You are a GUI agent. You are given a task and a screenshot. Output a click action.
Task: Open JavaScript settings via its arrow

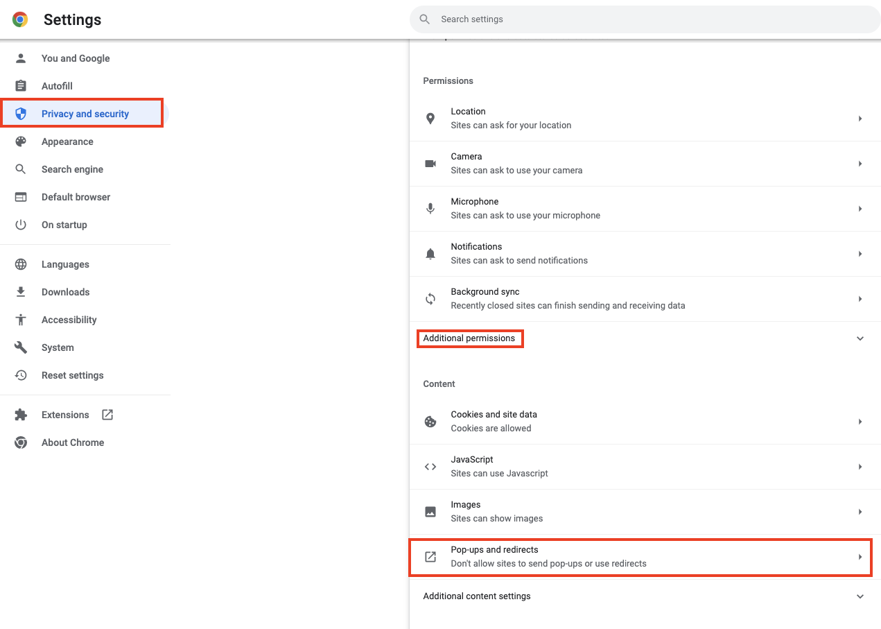point(860,467)
